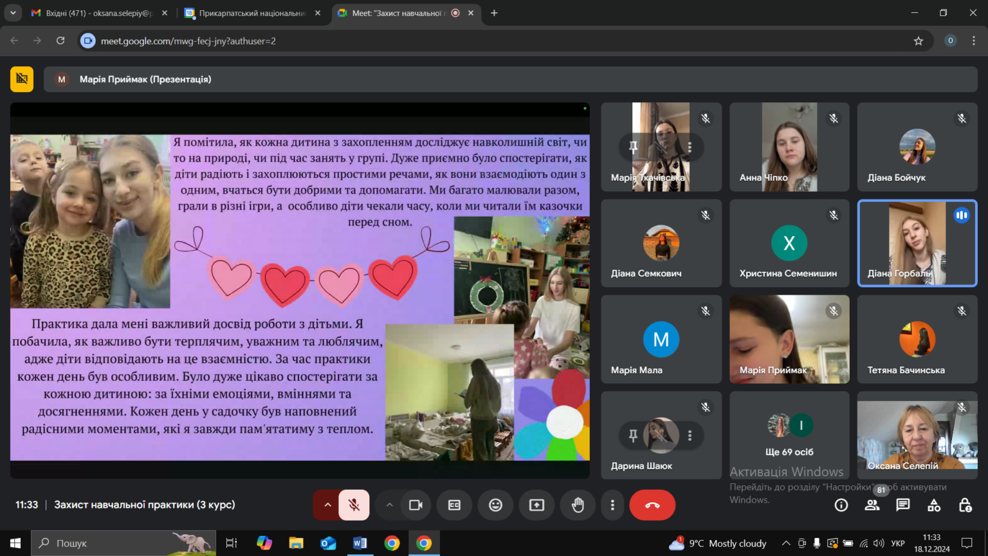Viewport: 988px width, 556px height.
Task: Open Word from the Windows taskbar
Action: tap(360, 543)
